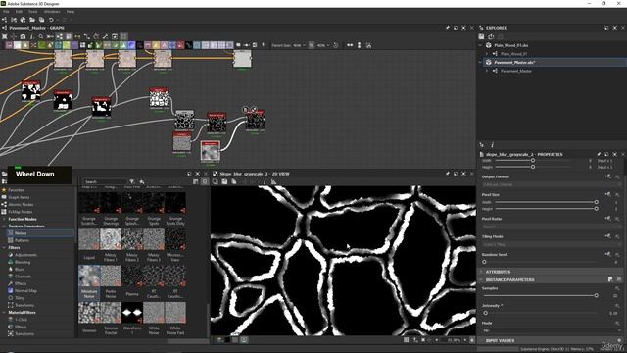Open the Blending filter category
627x353 pixels.
23,262
